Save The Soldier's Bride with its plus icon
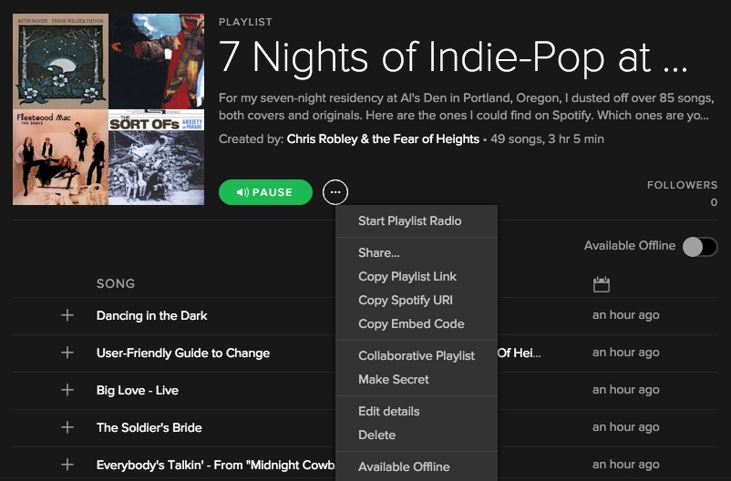Image resolution: width=731 pixels, height=481 pixels. (67, 427)
